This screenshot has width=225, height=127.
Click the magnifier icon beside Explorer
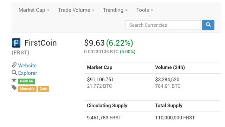click(14, 73)
